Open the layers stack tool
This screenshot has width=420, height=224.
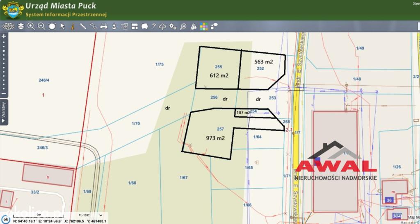(x=21, y=26)
